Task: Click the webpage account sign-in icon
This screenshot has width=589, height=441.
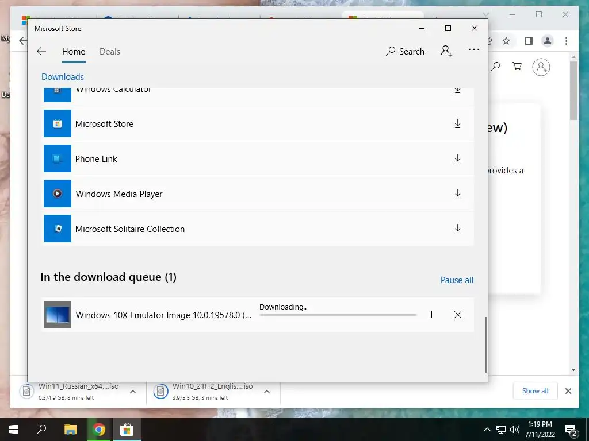Action: click(x=541, y=67)
